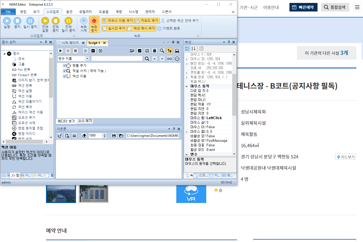Collapse the 변수 property group
The height and width of the screenshot is (242, 363).
pyautogui.click(x=187, y=154)
